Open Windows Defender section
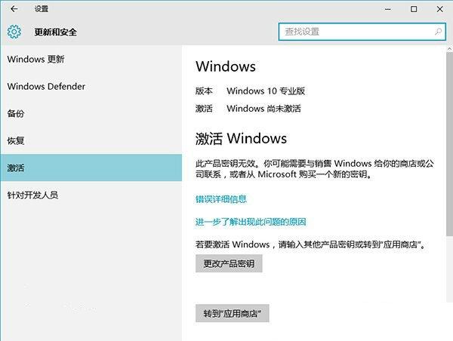The height and width of the screenshot is (341, 453). click(x=91, y=86)
